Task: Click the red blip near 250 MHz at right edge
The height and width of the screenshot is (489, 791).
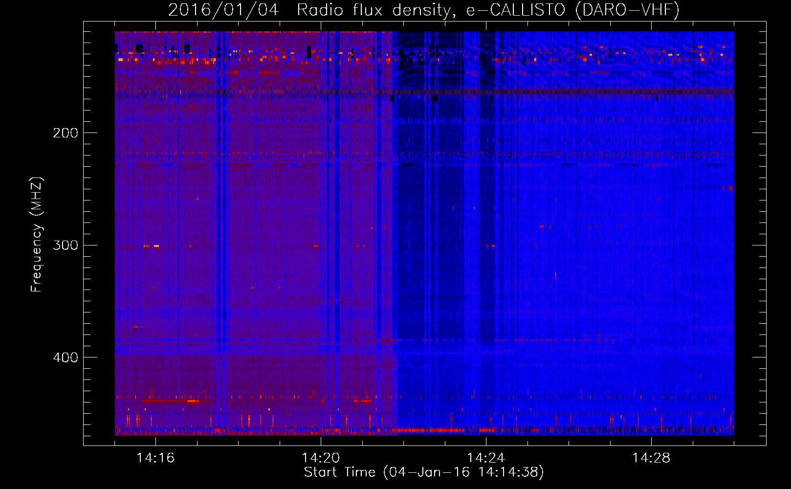Action: (730, 188)
